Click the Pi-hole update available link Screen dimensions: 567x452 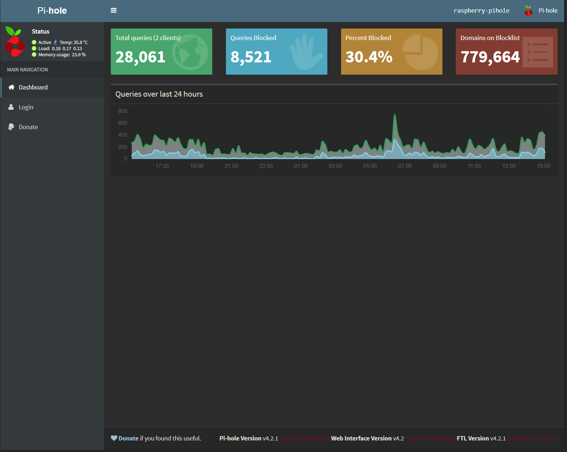(x=304, y=438)
